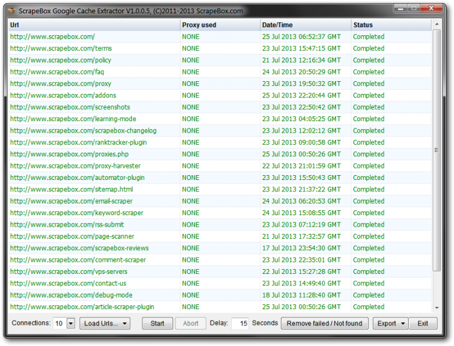Click the Start button

pyautogui.click(x=157, y=323)
